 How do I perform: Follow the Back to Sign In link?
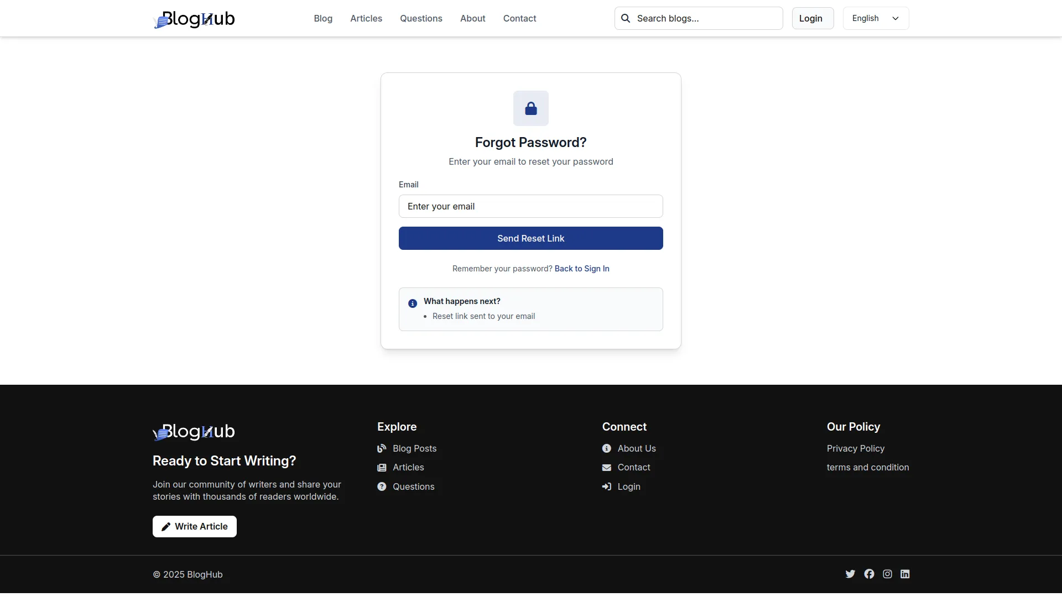pyautogui.click(x=582, y=269)
